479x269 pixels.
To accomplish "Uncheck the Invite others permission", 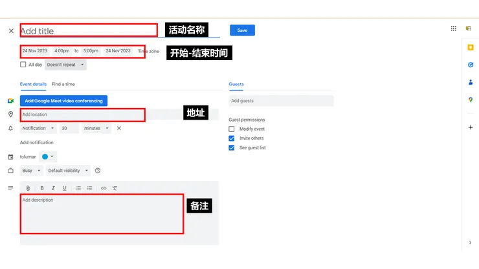I will click(232, 138).
